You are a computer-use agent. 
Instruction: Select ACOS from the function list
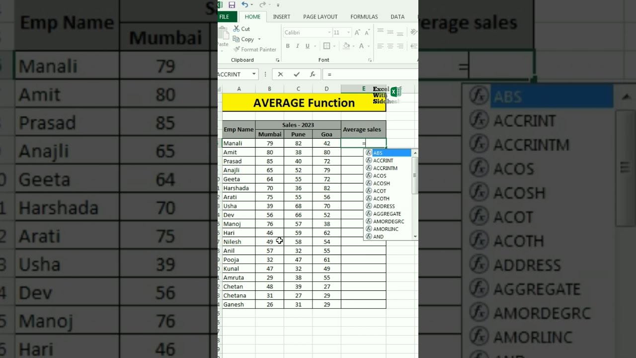click(388, 176)
